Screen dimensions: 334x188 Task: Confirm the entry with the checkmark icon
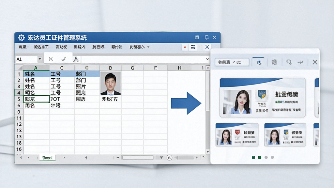(64, 59)
